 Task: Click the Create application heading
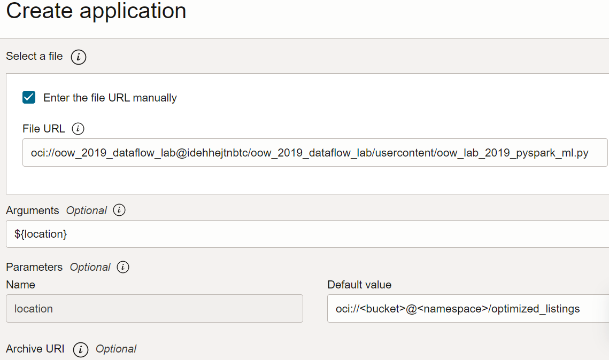[x=95, y=12]
